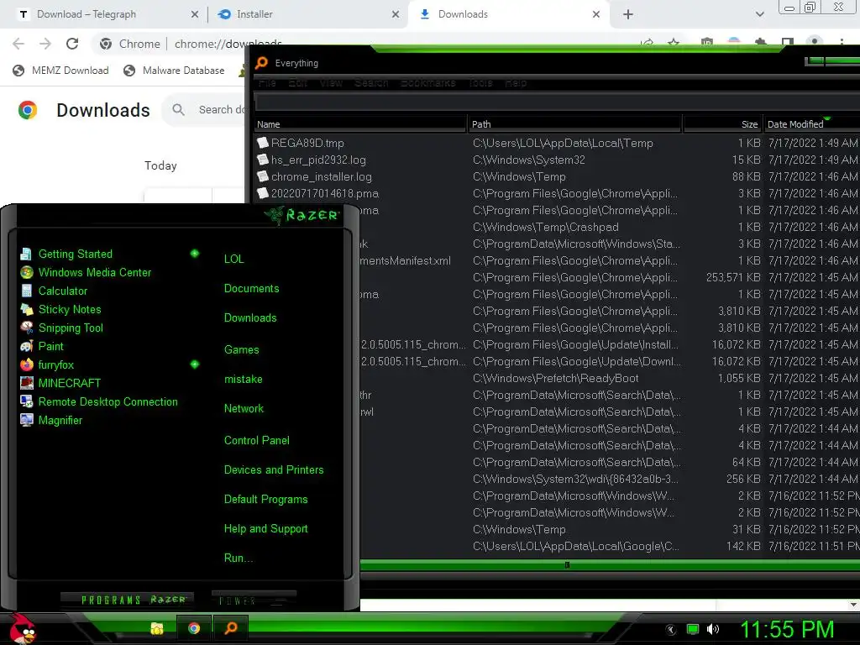The image size is (860, 645).
Task: Expand Getting Started jump list arrow
Action: click(195, 254)
